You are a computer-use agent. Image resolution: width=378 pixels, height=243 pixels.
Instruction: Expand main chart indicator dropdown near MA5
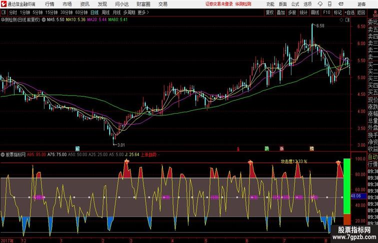pos(43,20)
